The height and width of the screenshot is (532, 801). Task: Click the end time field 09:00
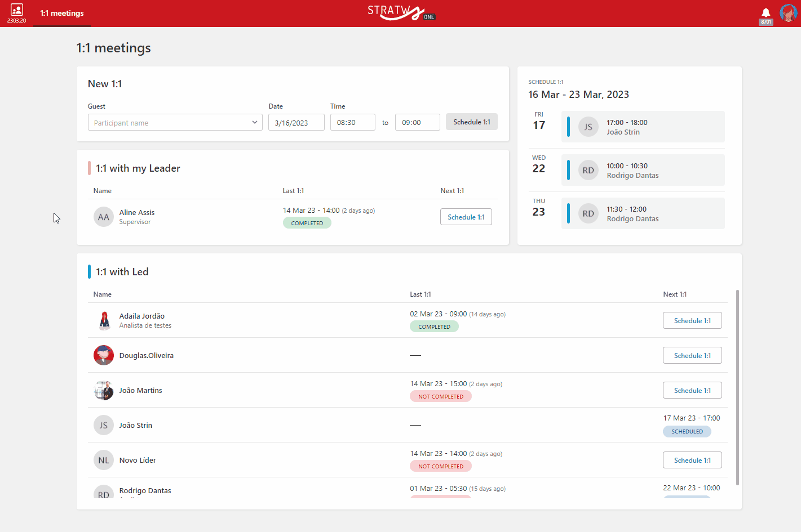click(418, 123)
